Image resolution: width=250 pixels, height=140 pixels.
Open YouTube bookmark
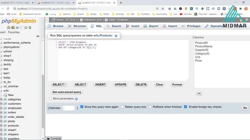click(186, 14)
